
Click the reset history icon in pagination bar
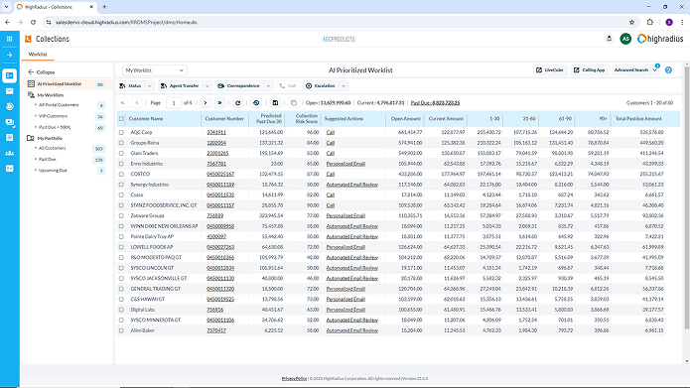(x=256, y=103)
